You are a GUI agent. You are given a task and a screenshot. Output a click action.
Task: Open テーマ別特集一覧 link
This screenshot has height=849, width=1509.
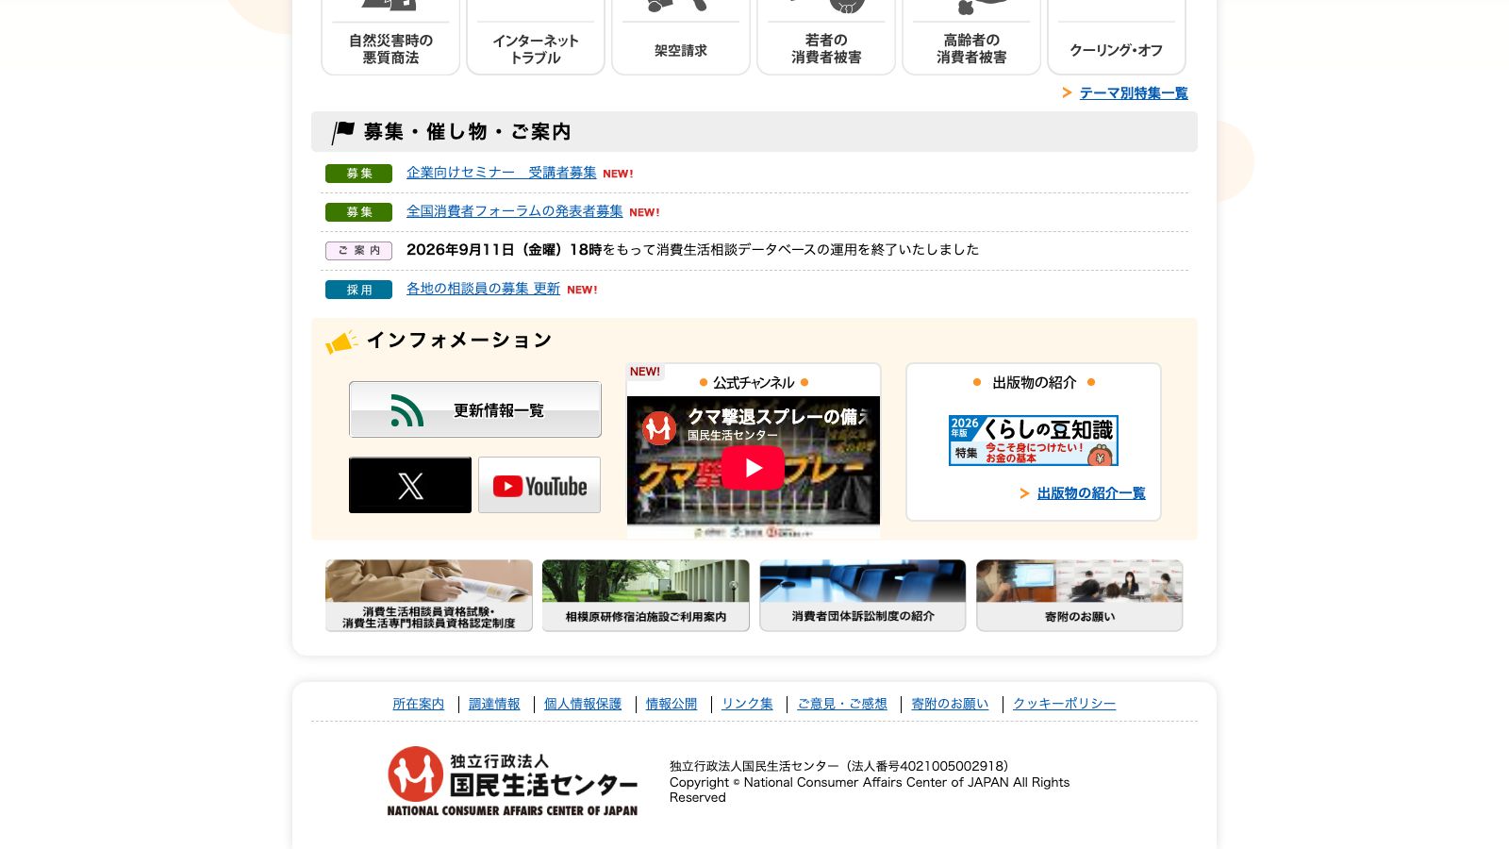1134,92
